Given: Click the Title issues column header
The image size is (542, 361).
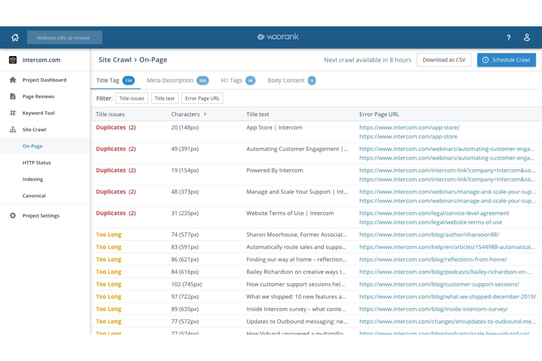Looking at the screenshot, I should (x=110, y=114).
